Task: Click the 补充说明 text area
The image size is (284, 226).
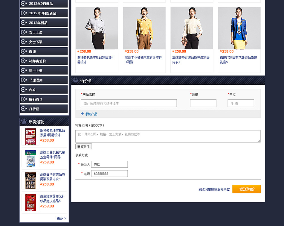Action: 168,136
